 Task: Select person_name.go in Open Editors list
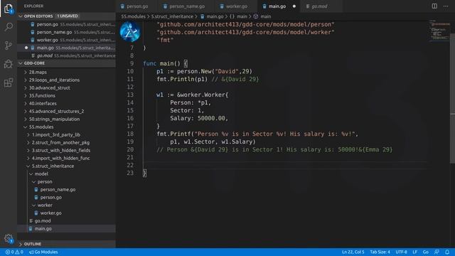[66, 32]
